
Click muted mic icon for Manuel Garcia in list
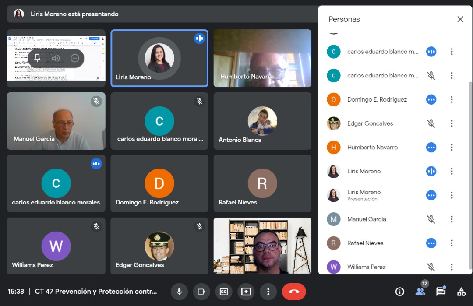[x=431, y=219]
